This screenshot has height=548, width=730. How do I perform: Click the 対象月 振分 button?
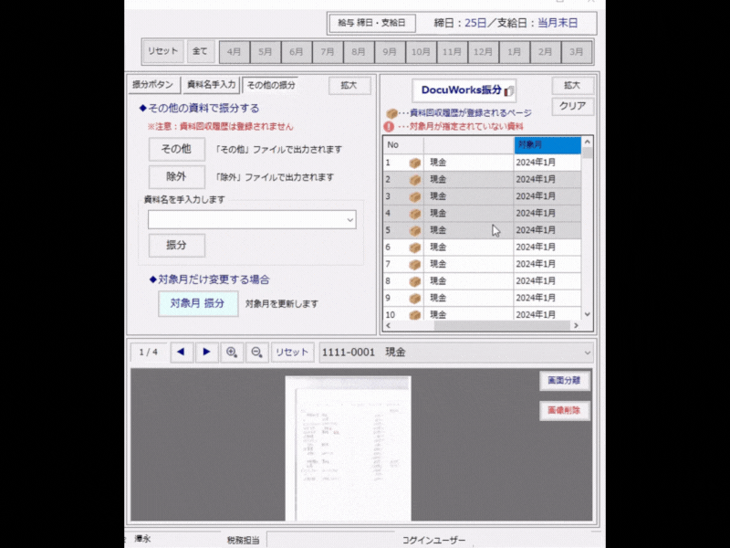coord(198,303)
